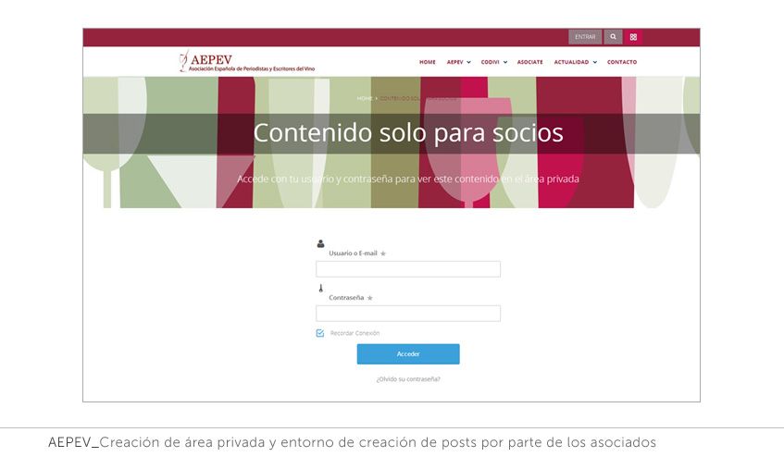This screenshot has height=457, width=784.
Task: Open the grid icon in top bar
Action: [633, 37]
